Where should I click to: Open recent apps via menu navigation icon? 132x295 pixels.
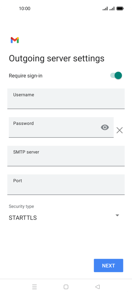coord(34,287)
